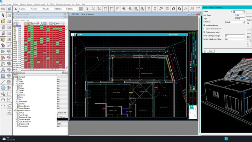Toggle the grid display icon
Screen dimensions: 252x142
pos(81,9)
